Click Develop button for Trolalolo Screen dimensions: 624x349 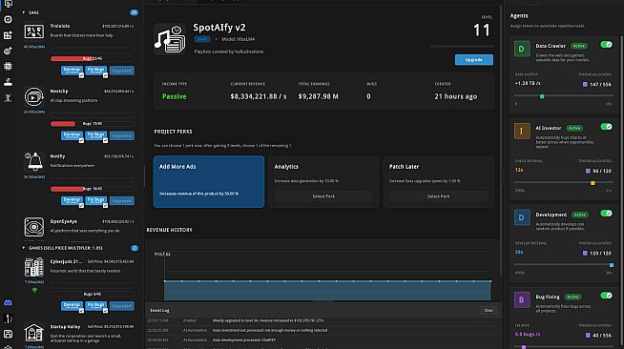click(72, 70)
